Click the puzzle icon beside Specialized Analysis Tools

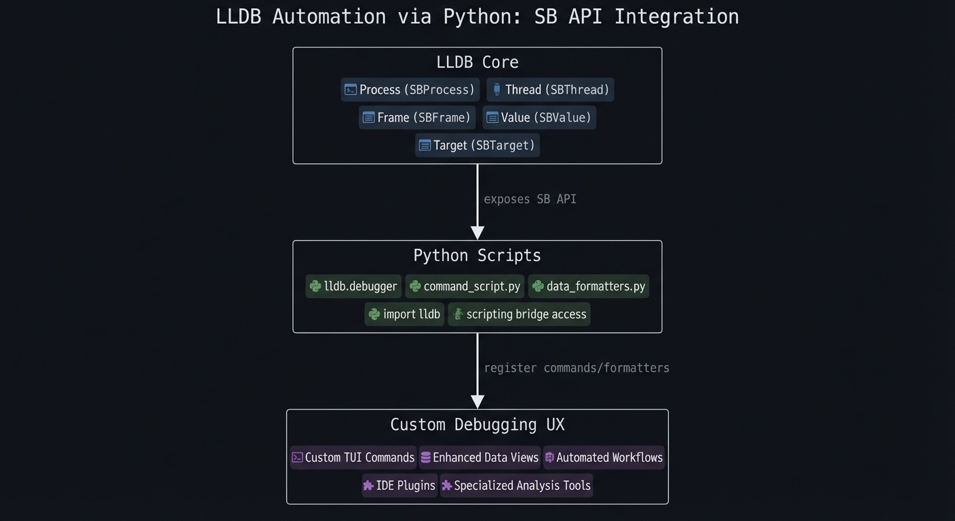[446, 485]
